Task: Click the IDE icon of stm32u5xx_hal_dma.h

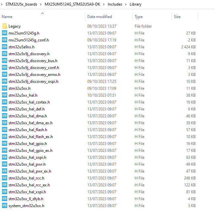Action: [x=5, y=116]
